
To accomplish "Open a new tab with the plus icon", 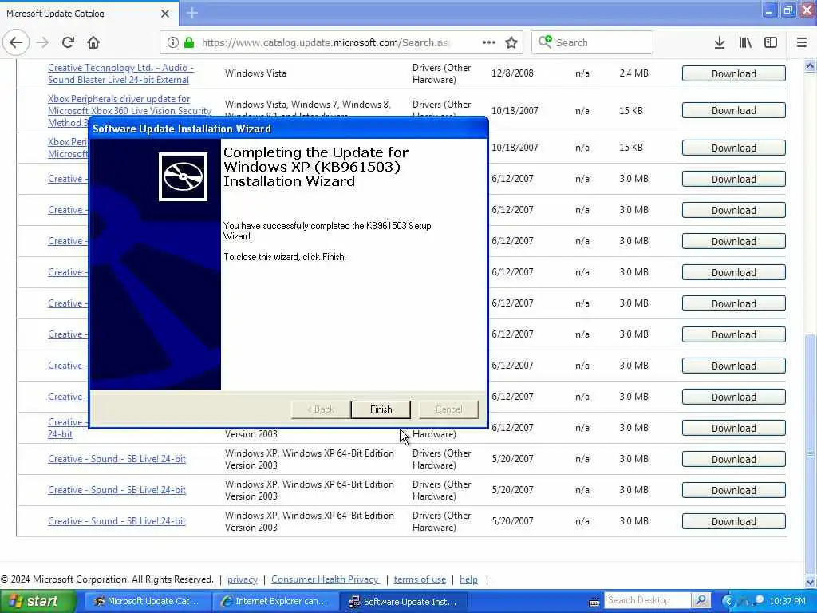I will point(192,13).
